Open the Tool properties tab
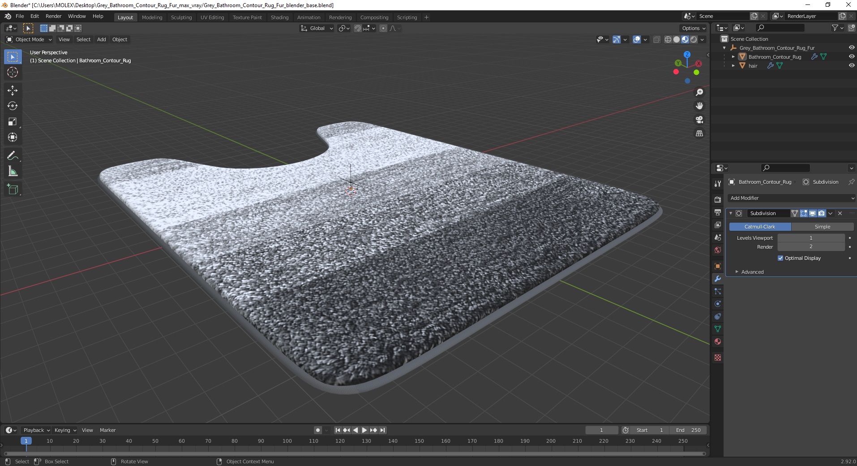This screenshot has width=857, height=466. pos(718,183)
